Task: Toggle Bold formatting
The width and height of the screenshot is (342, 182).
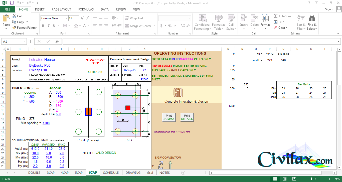Action: [43, 26]
